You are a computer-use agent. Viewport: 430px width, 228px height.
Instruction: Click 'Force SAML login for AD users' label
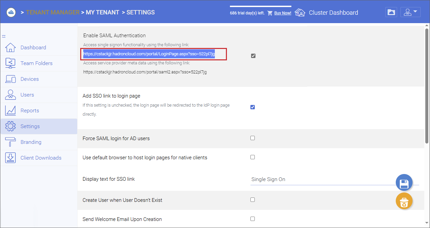pyautogui.click(x=116, y=138)
